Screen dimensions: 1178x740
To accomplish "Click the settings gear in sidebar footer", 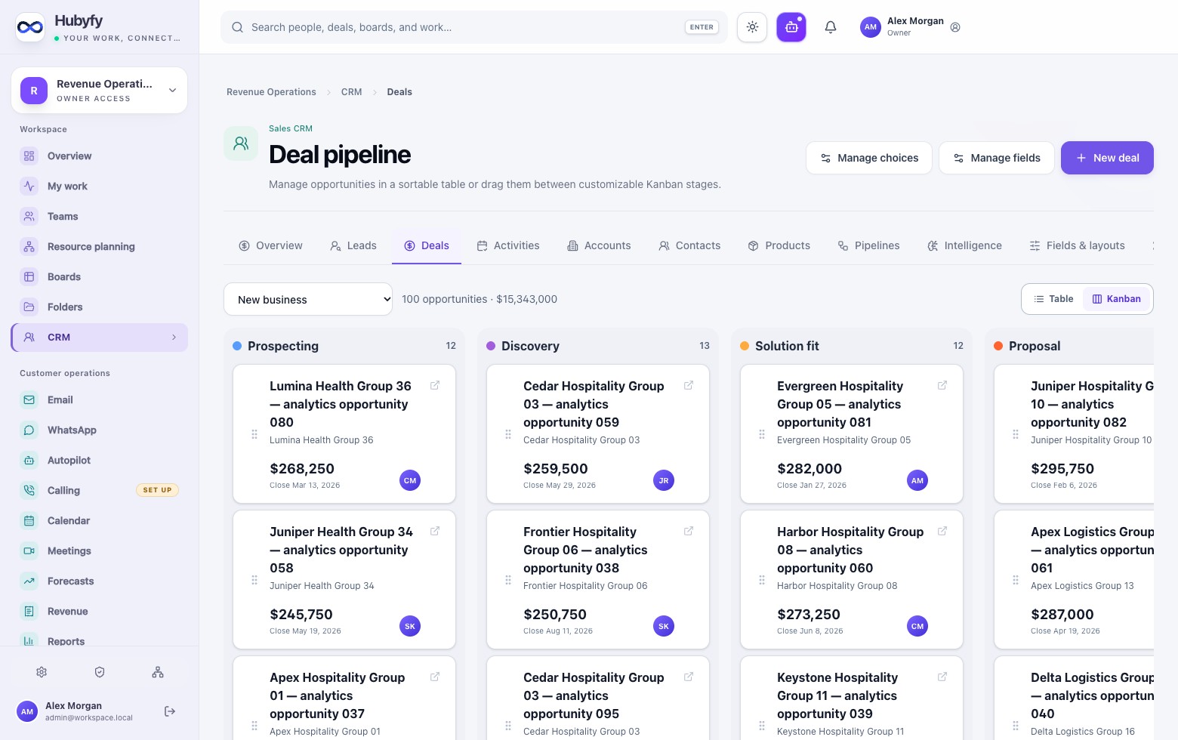I will tap(42, 672).
